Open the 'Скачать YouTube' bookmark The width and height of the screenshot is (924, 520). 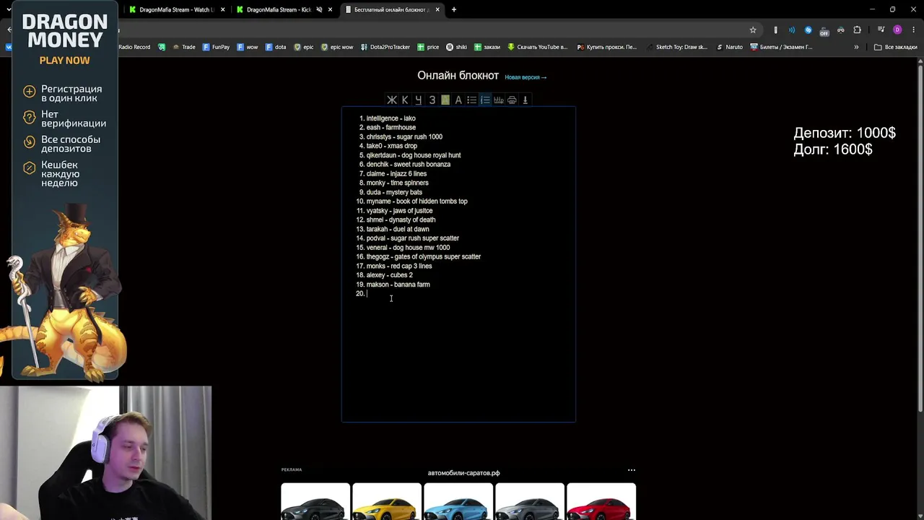point(537,47)
